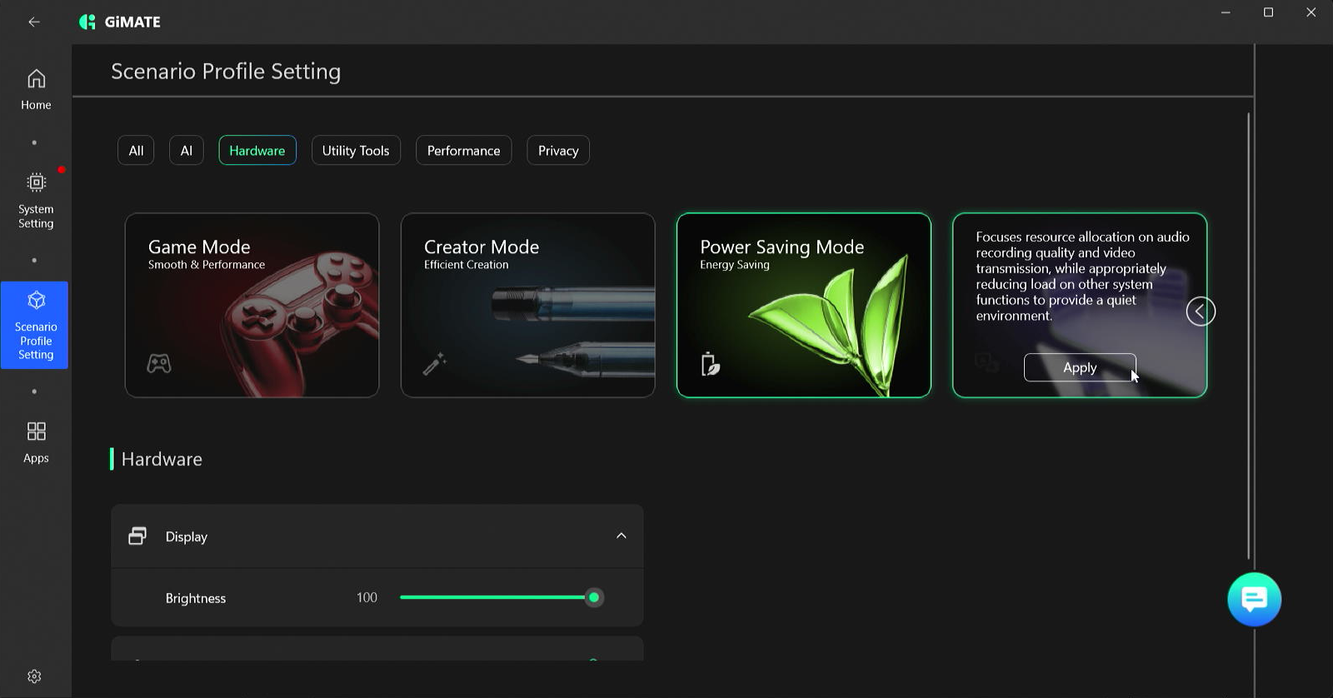The image size is (1333, 698).
Task: Collapse the Display section chevron
Action: [621, 536]
